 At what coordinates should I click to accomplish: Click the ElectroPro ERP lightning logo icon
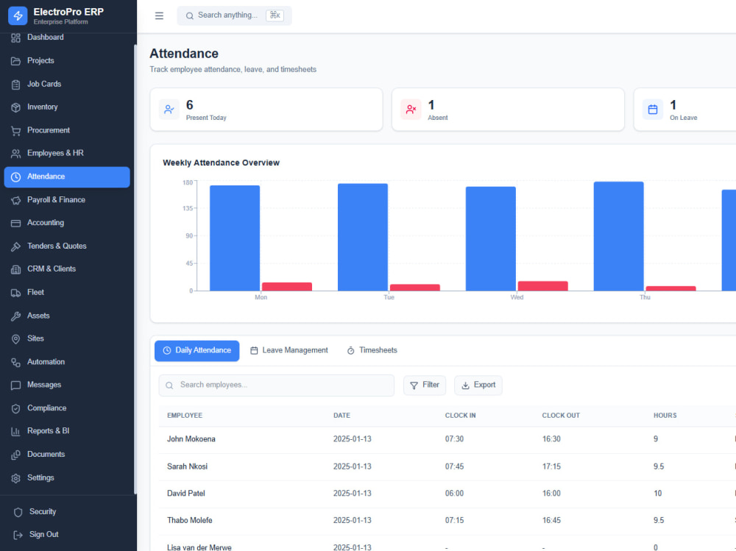(18, 15)
